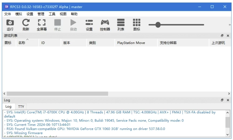Screen dimensions: 233x140
Task: Sort by 图标 column header
Action: (9, 43)
